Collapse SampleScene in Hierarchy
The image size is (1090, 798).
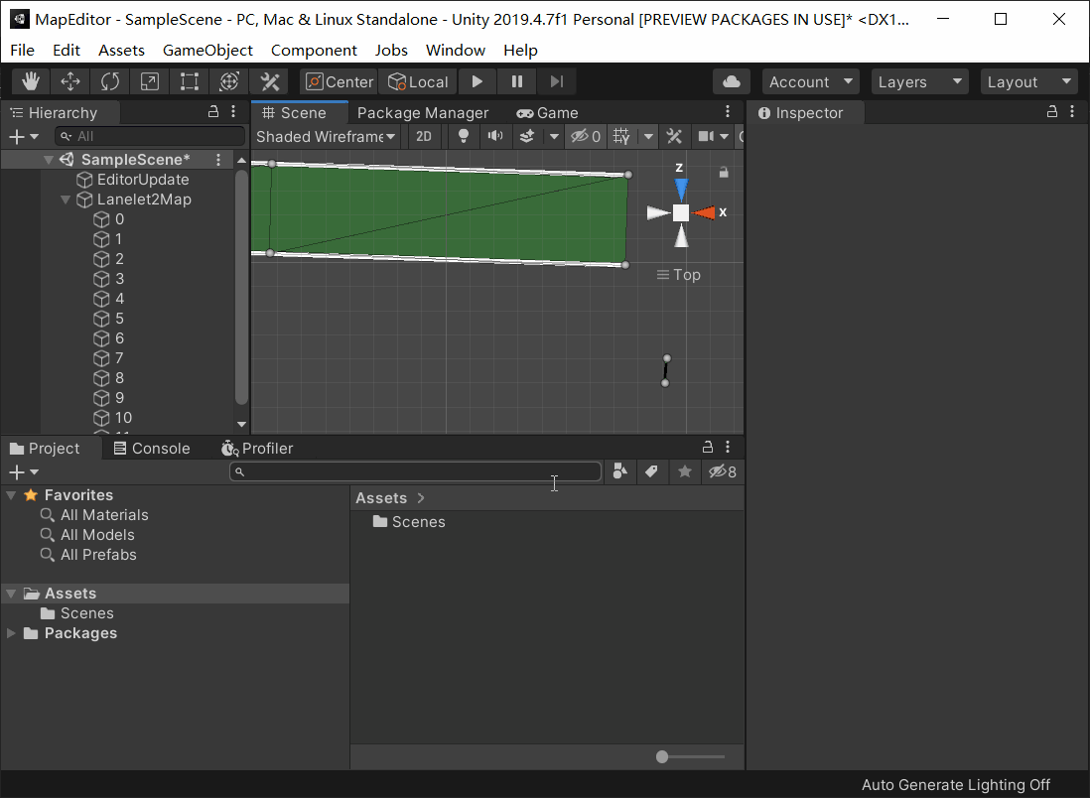[48, 159]
